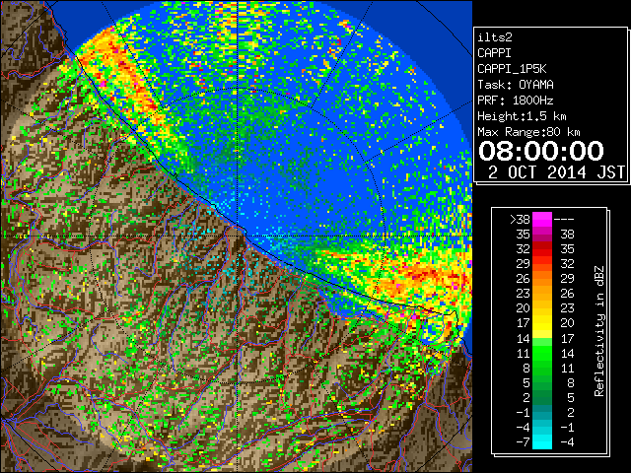Click the 'Reflectivity in dBZ' legend title

(598, 331)
